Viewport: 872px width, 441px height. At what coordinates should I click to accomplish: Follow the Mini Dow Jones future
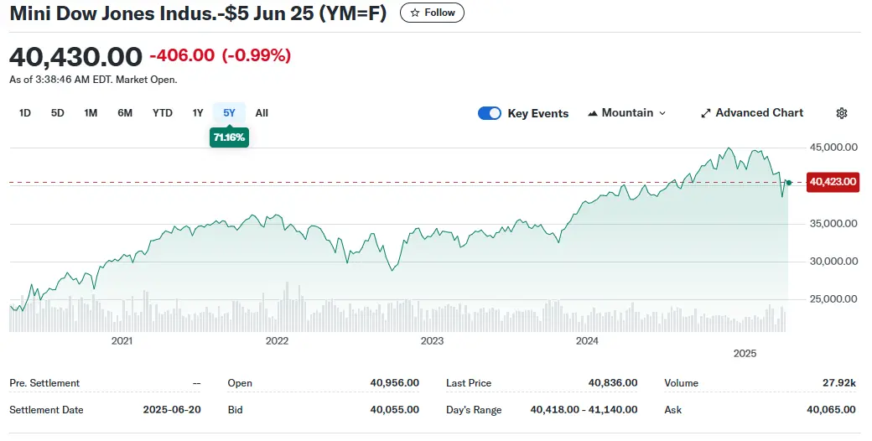[x=432, y=13]
